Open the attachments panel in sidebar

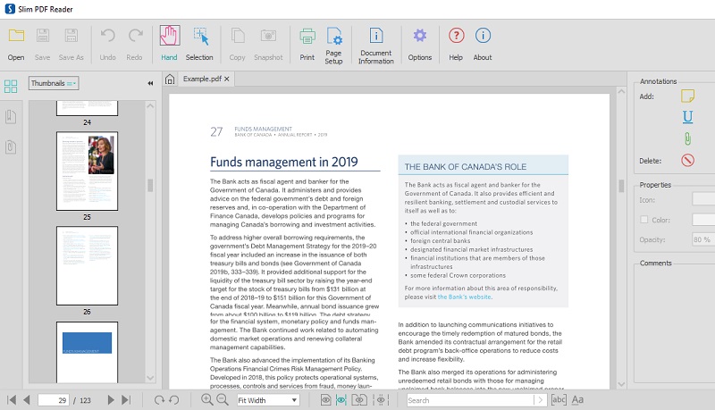point(11,146)
